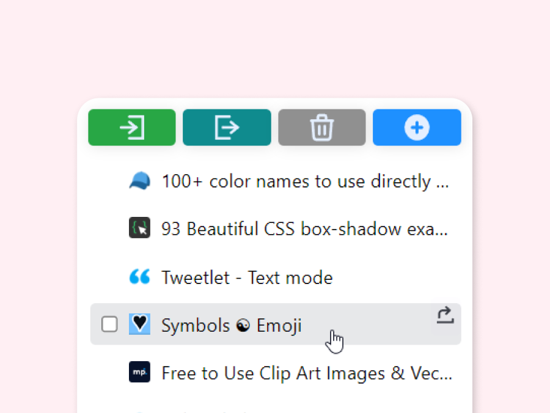Image resolution: width=550 pixels, height=413 pixels.
Task: Open '93 Beautiful CSS box-shadow exa...'
Action: tap(304, 229)
